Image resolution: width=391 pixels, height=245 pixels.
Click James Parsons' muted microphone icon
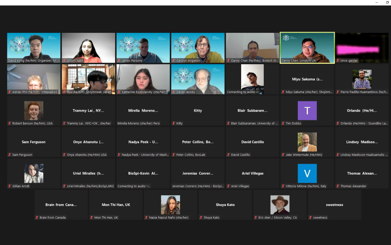click(119, 61)
